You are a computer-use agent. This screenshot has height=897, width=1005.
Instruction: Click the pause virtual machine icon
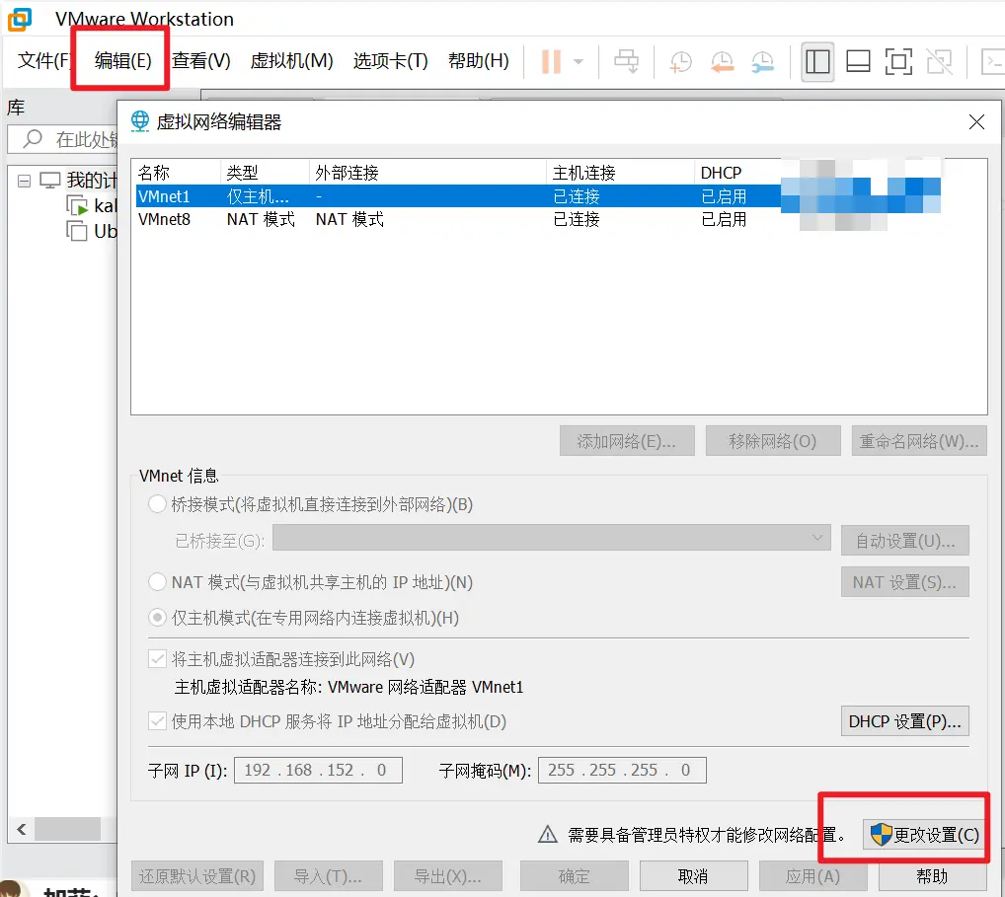pos(551,61)
